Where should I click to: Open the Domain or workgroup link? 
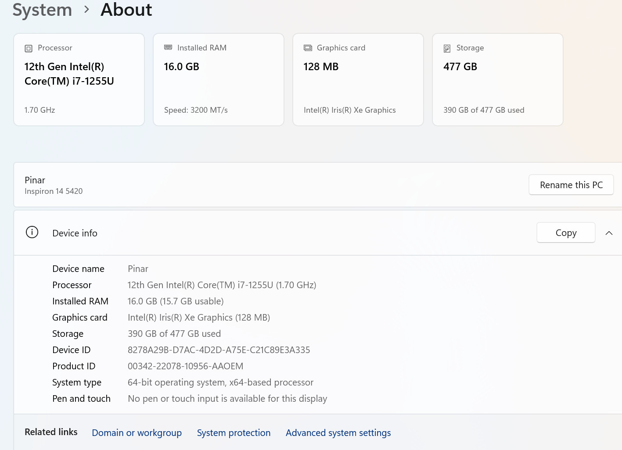[137, 433]
